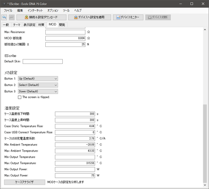
Task: Maximize the EScribe window
Action: click(192, 4)
